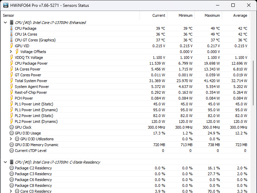This screenshot has height=193, width=257.
Task: Click the GPU D3D Memory Dynamic icon
Action: pos(12,145)
